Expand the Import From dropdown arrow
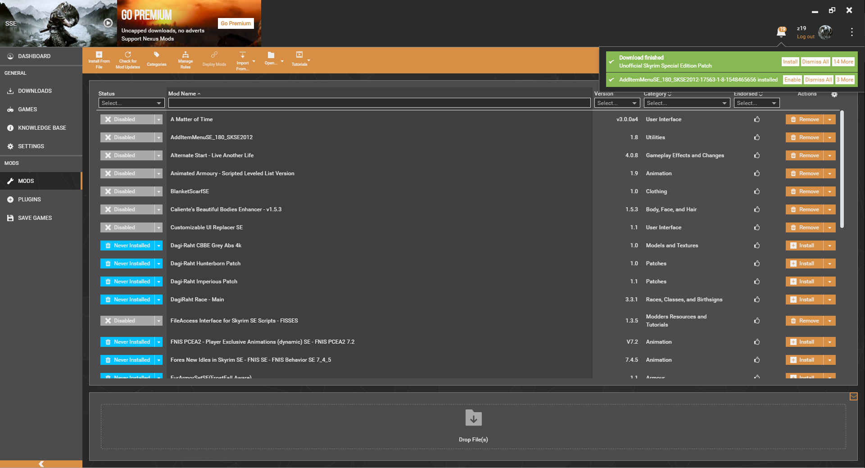 point(254,61)
